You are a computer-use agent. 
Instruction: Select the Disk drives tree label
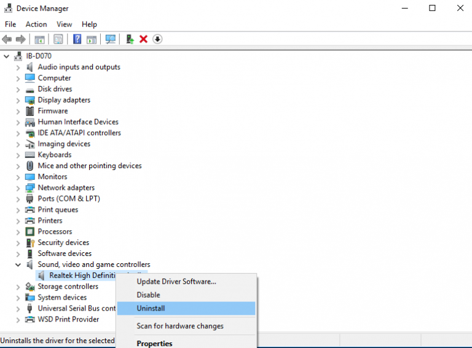pyautogui.click(x=55, y=89)
